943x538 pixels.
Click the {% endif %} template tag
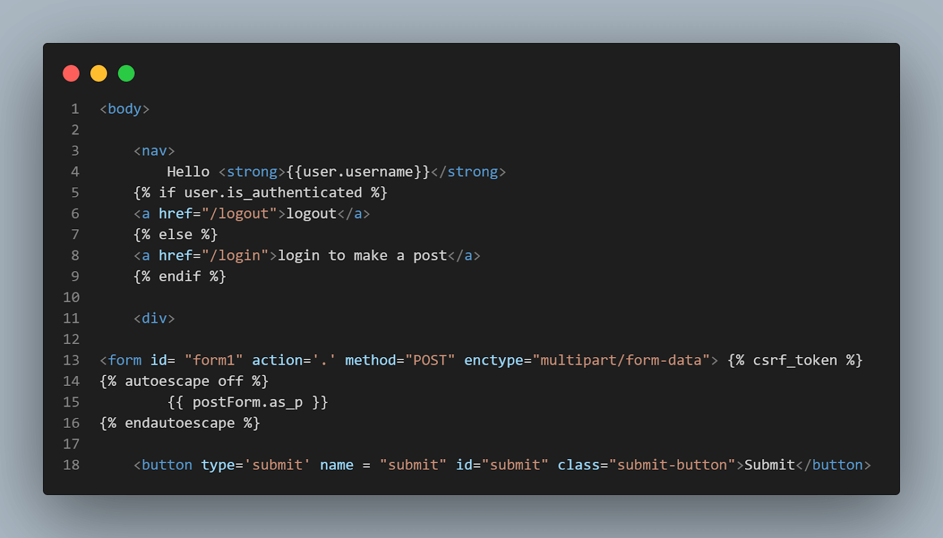pos(180,276)
